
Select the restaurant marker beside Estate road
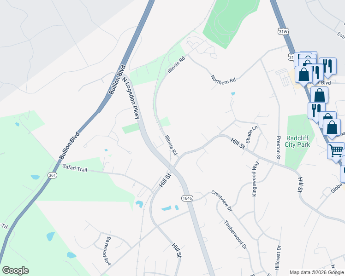coord(327,67)
